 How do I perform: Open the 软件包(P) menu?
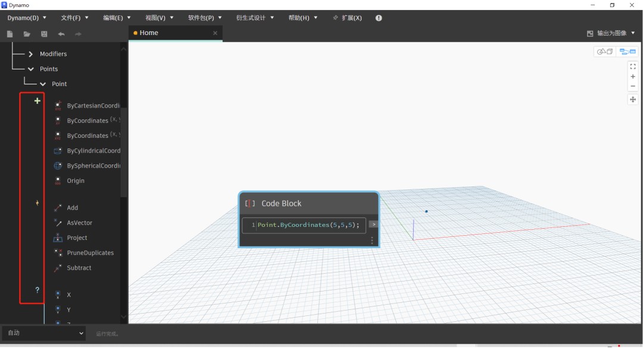coord(205,18)
